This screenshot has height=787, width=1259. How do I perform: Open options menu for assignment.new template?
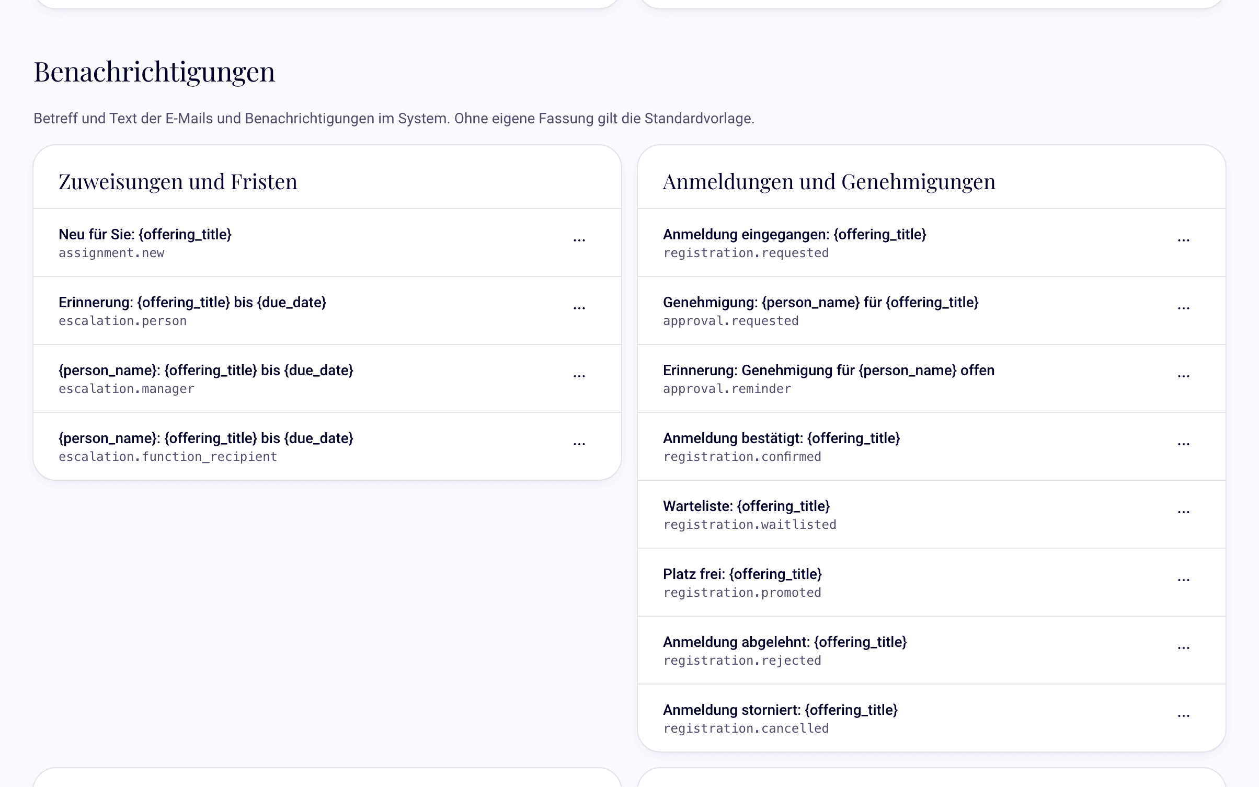[x=579, y=241]
